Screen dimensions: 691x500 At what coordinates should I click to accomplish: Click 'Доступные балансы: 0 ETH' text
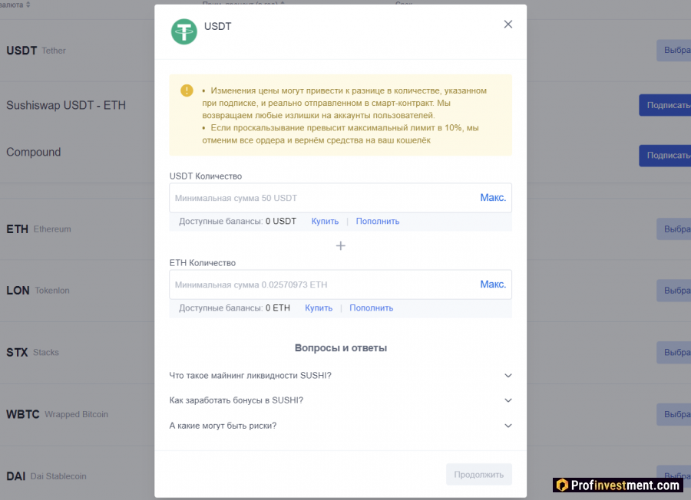click(x=234, y=308)
